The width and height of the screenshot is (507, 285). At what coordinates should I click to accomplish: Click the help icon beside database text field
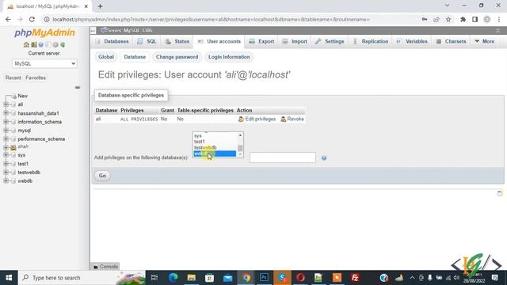click(324, 158)
